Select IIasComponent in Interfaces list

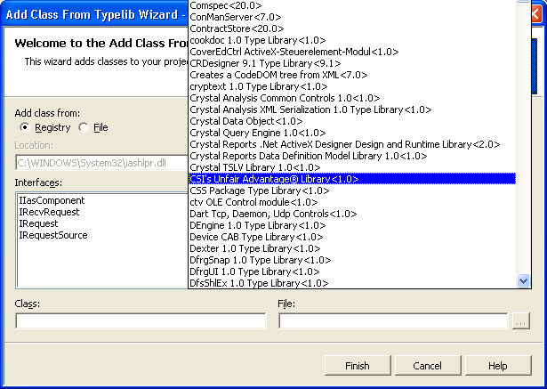click(52, 200)
